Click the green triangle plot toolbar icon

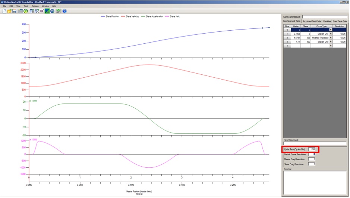tap(58, 11)
